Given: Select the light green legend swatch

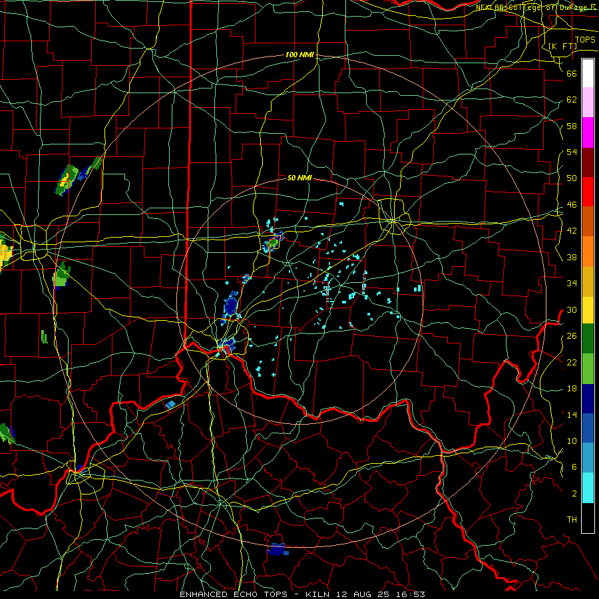Looking at the screenshot, I should pyautogui.click(x=588, y=368).
